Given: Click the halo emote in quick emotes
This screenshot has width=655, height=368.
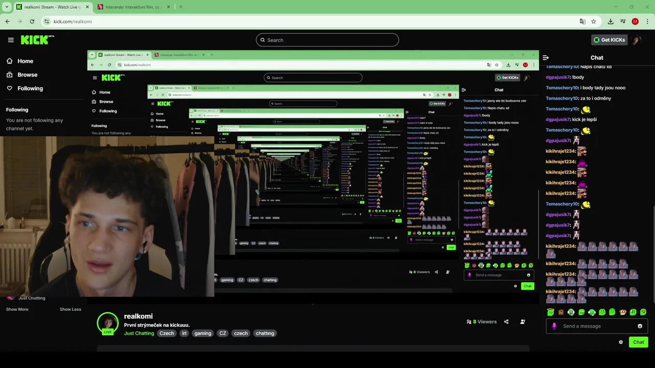Looking at the screenshot, I should pyautogui.click(x=551, y=312).
